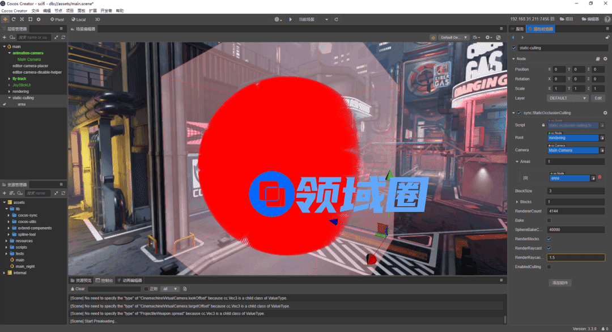Expand the rendering node in hierarchy

click(x=9, y=91)
